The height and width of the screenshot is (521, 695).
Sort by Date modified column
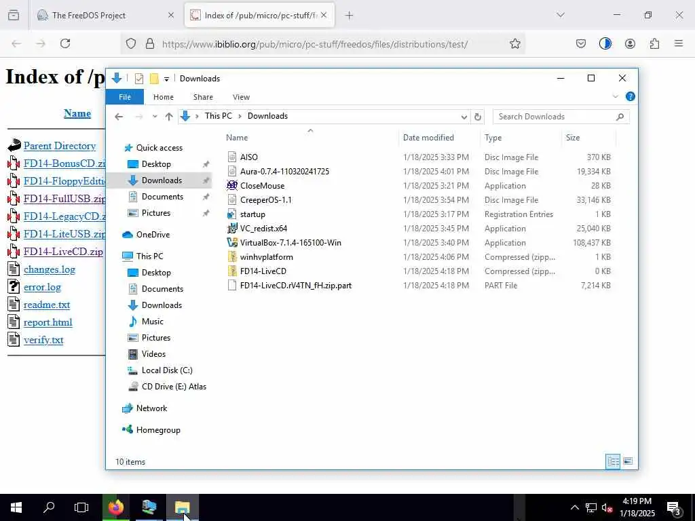(428, 138)
